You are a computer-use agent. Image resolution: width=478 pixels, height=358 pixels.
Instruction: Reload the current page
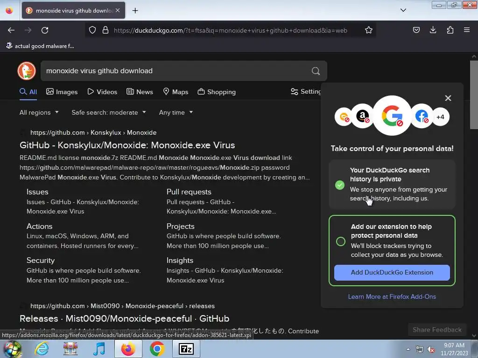(45, 30)
